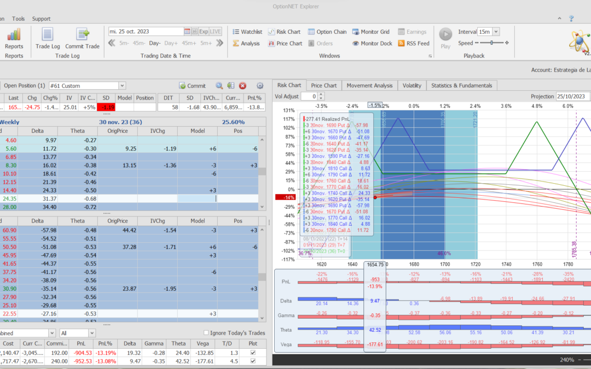Screen dimensions: 591x369
Task: Step back one day with Day- button
Action: click(155, 43)
